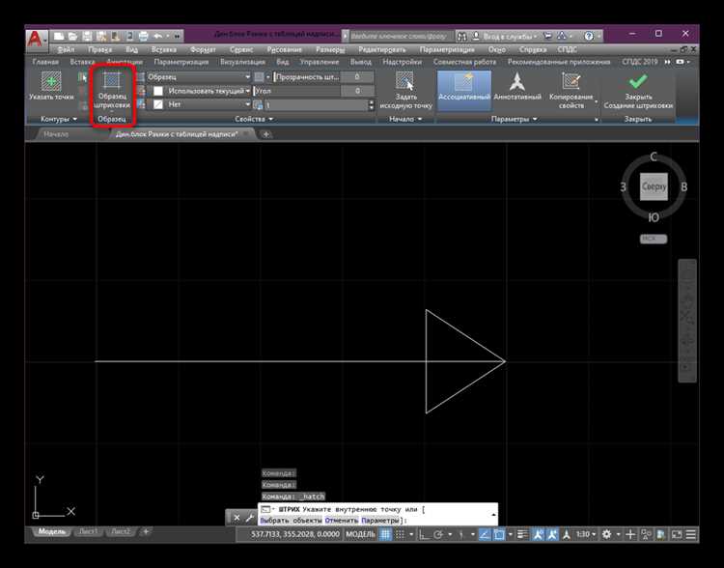724x568 pixels.
Task: Toggle polar tracking in the status bar
Action: pos(437,534)
